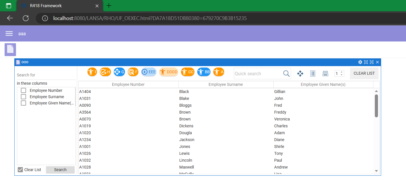Click the CLEAR LIST button

tap(364, 74)
